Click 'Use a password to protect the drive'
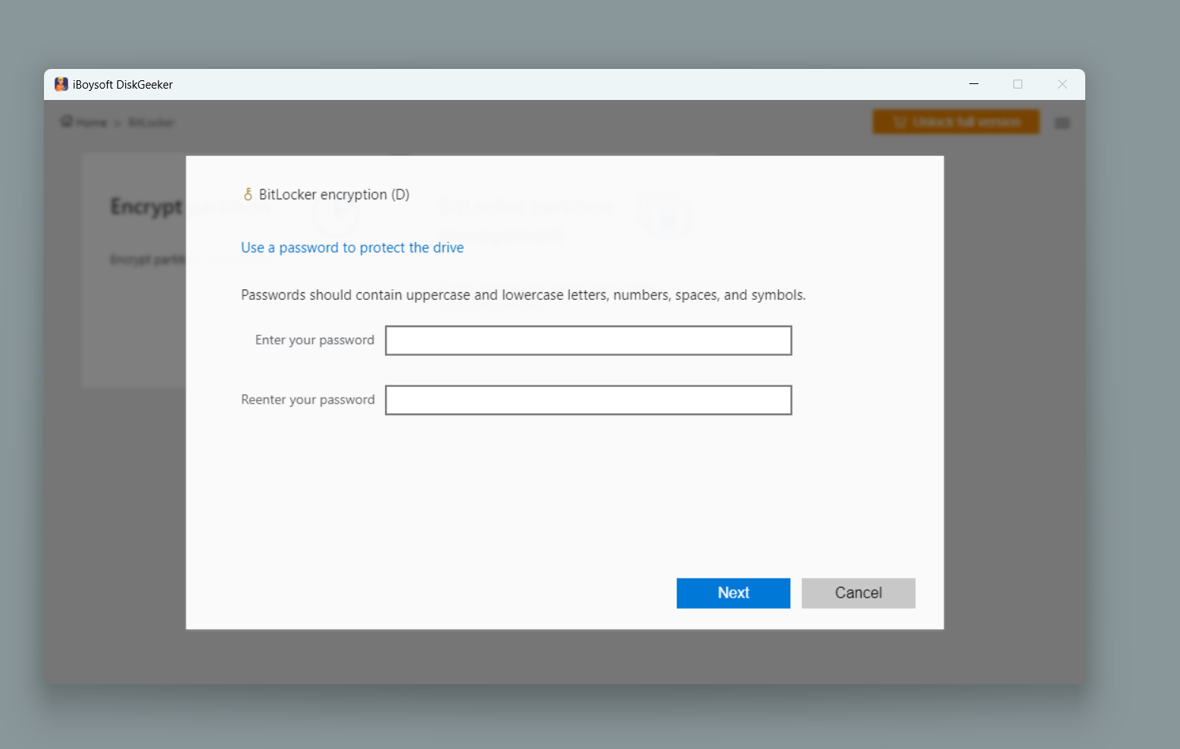Screen dimensions: 1180x749 click(x=352, y=248)
